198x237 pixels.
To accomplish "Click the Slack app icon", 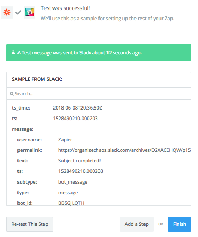I will pyautogui.click(x=30, y=12).
